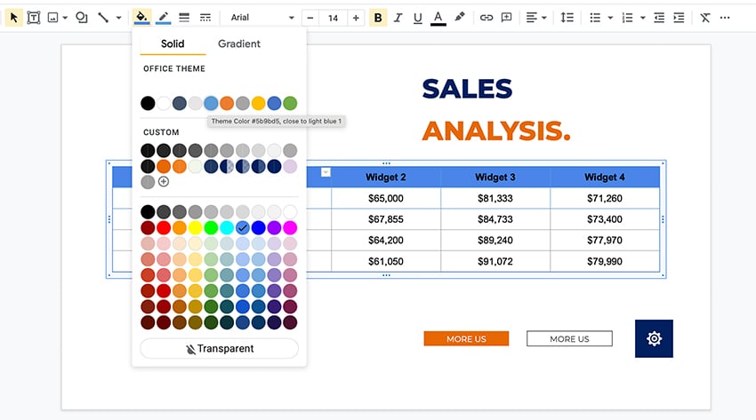
Task: Toggle bold formatting
Action: coord(378,17)
